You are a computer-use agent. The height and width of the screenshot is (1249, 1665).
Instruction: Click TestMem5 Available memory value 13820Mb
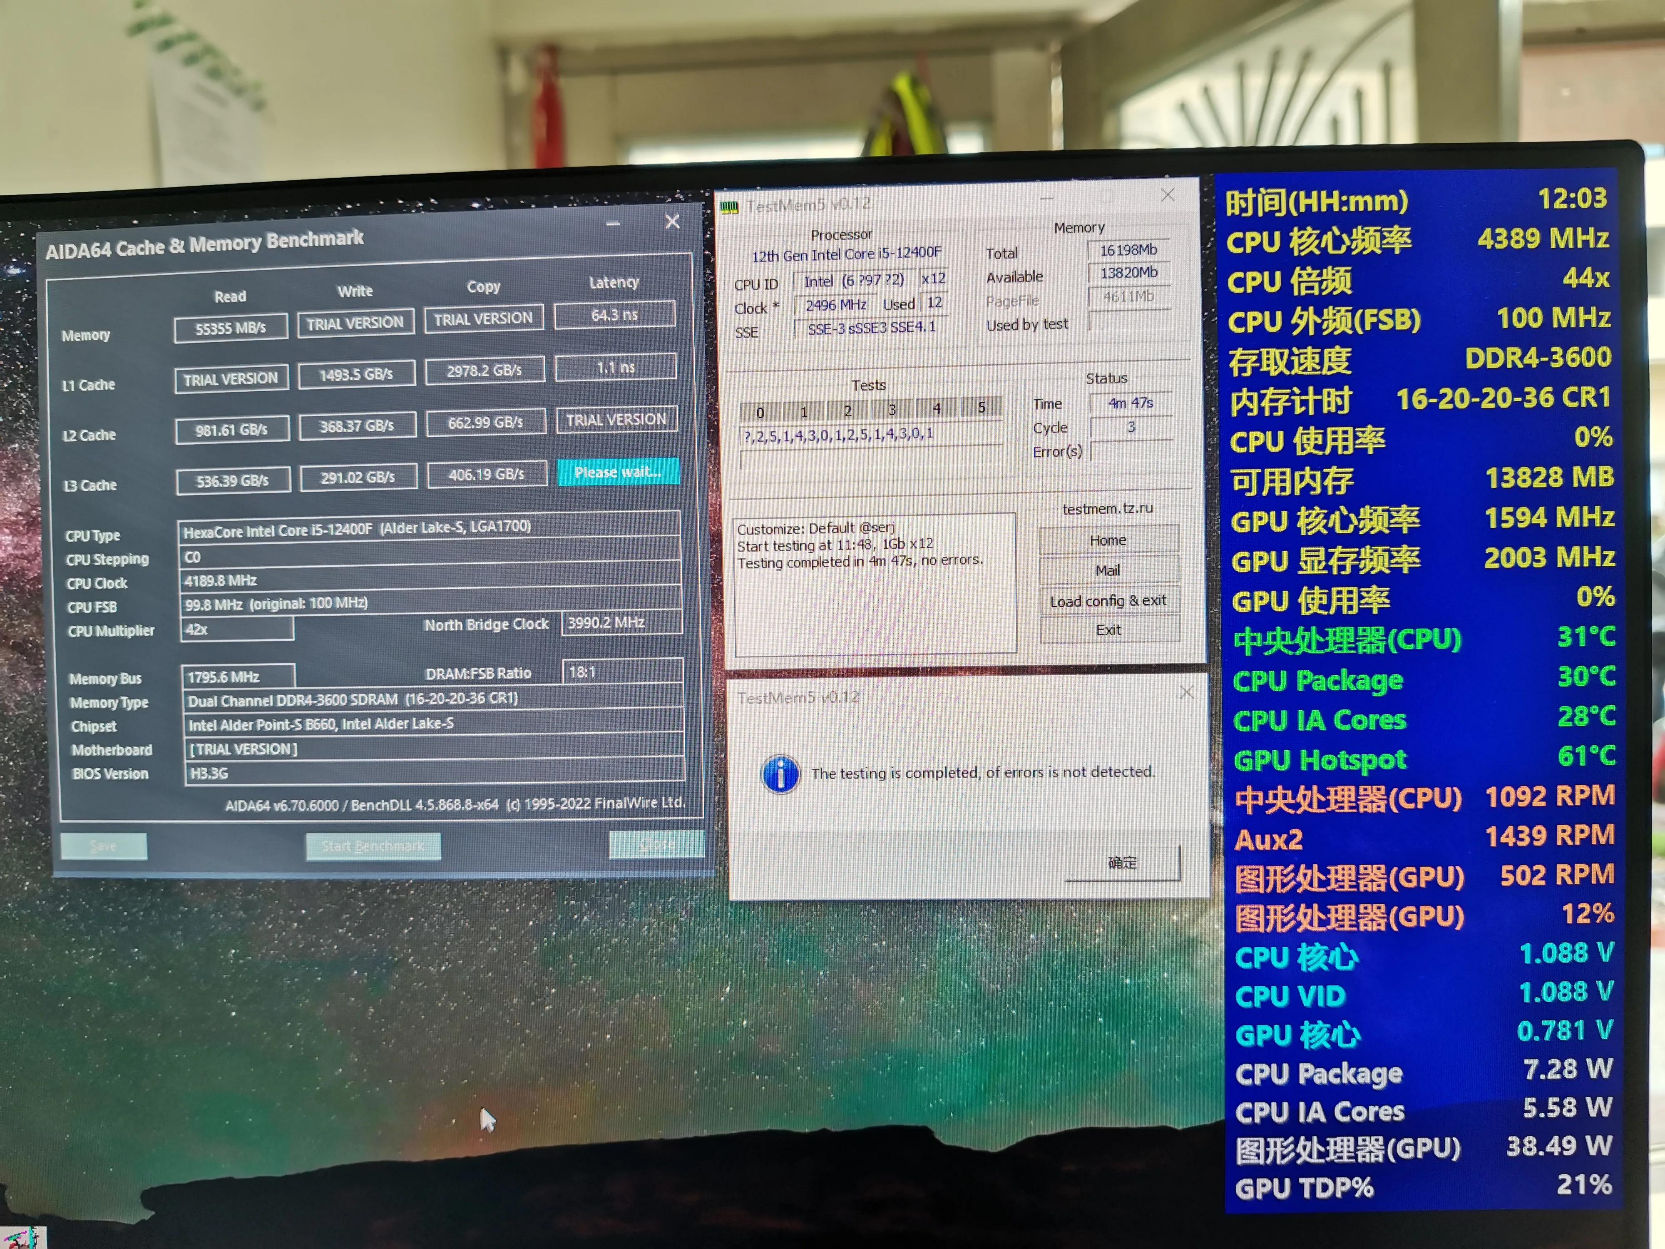[x=1129, y=273]
